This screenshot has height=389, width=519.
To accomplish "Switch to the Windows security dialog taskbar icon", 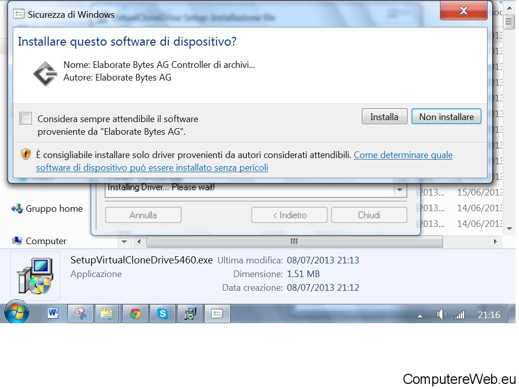I will [x=217, y=313].
